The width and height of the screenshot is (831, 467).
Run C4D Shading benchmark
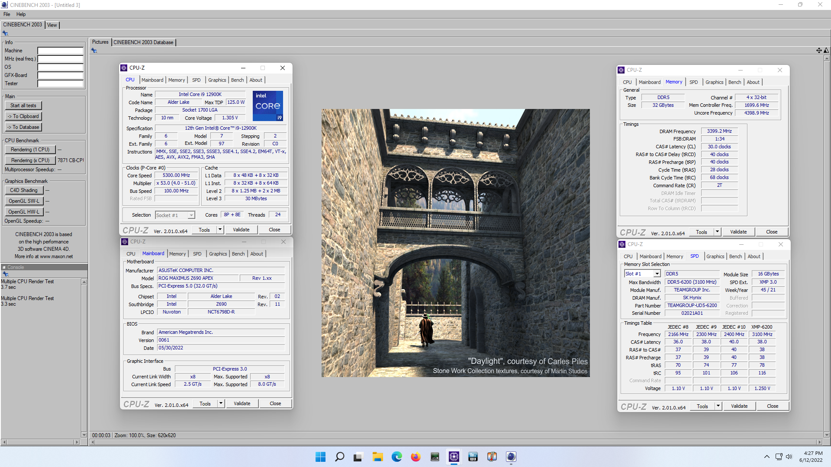(24, 190)
